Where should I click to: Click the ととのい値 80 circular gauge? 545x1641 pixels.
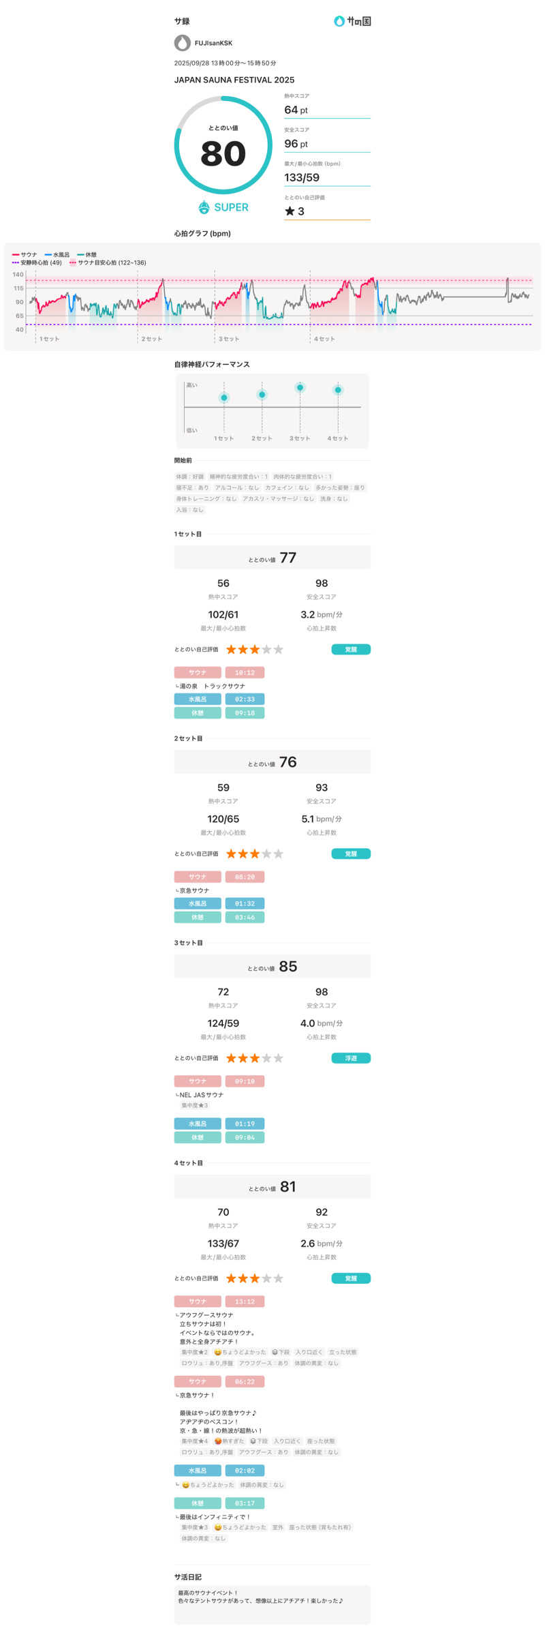[x=223, y=145]
